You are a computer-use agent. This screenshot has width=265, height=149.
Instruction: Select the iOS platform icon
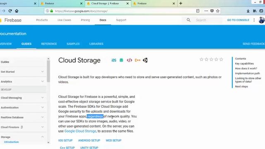114,60
